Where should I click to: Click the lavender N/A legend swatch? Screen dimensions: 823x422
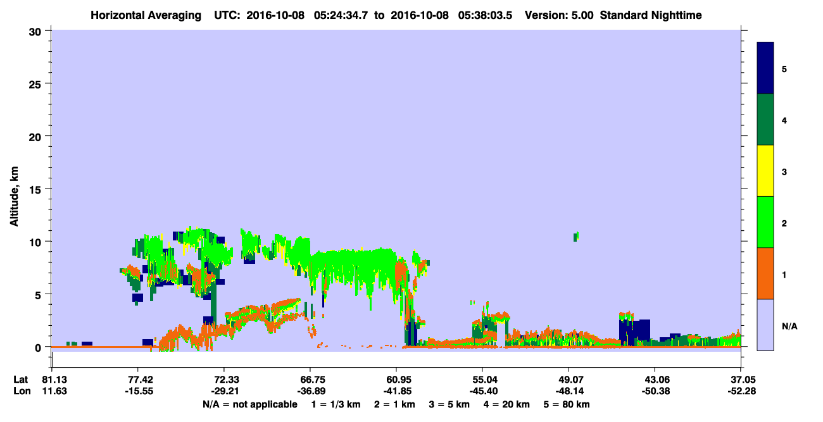click(765, 325)
